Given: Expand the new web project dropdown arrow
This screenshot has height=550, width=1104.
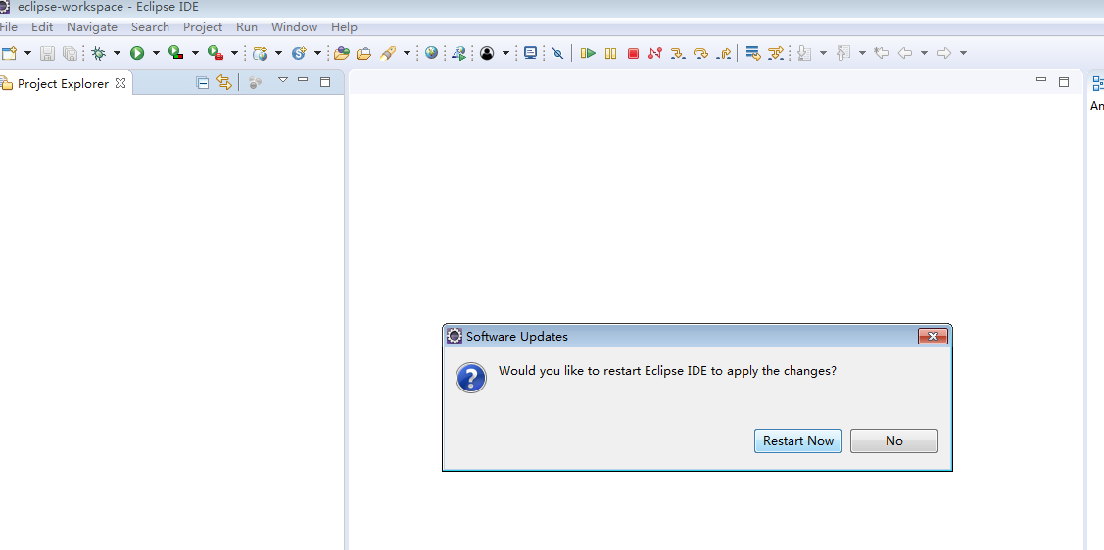Looking at the screenshot, I should [x=279, y=53].
